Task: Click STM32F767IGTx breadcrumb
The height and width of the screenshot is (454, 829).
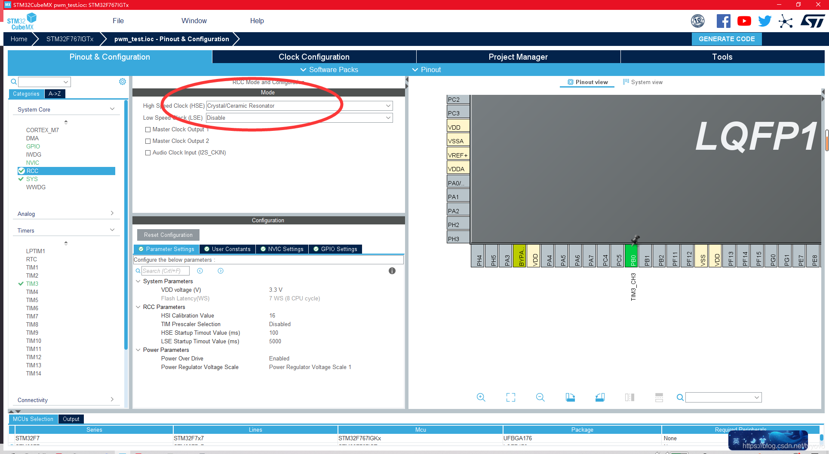Action: click(70, 39)
